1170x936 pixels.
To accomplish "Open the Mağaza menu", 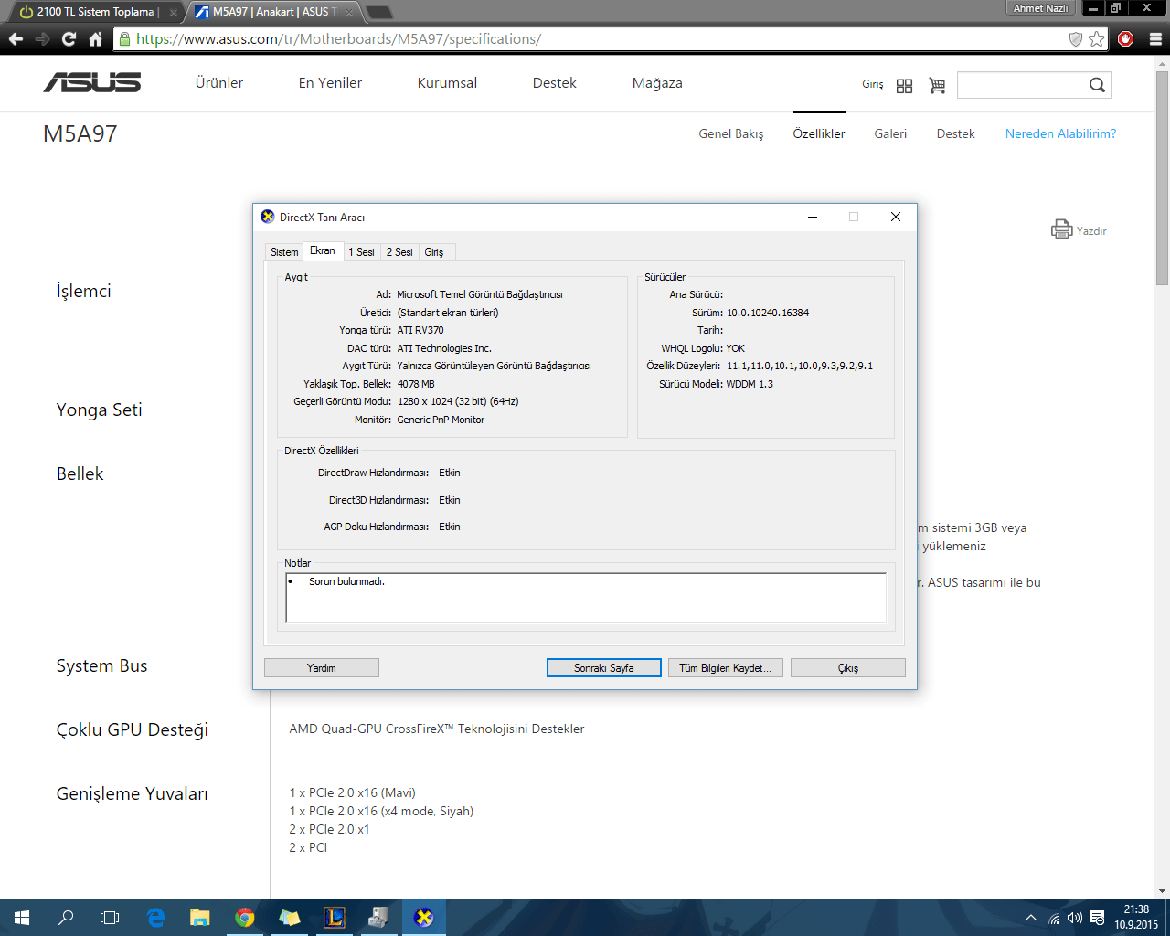I will 657,83.
